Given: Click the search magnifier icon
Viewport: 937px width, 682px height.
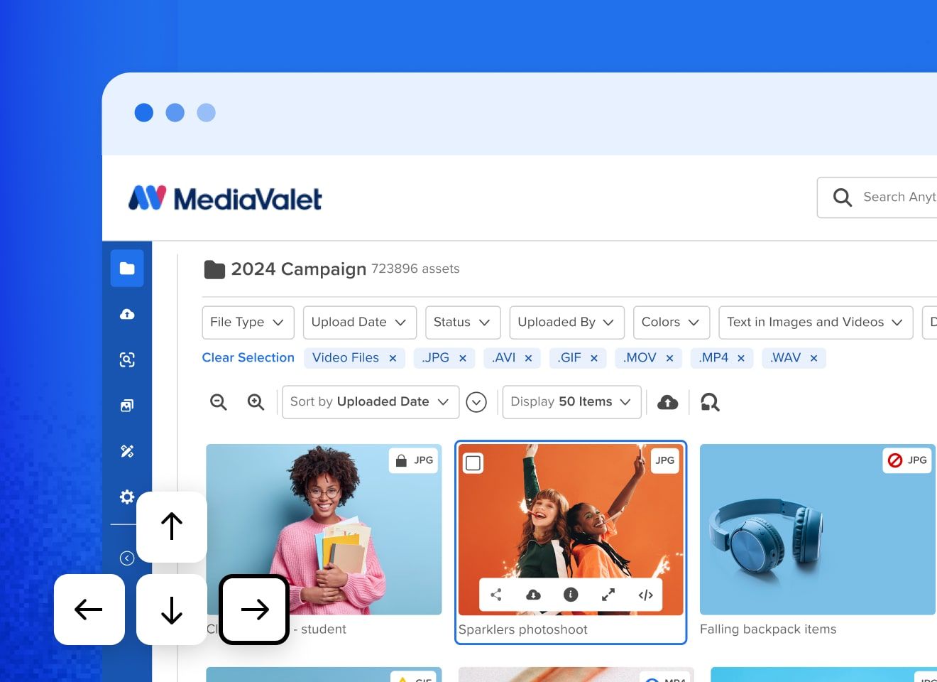Looking at the screenshot, I should (843, 197).
